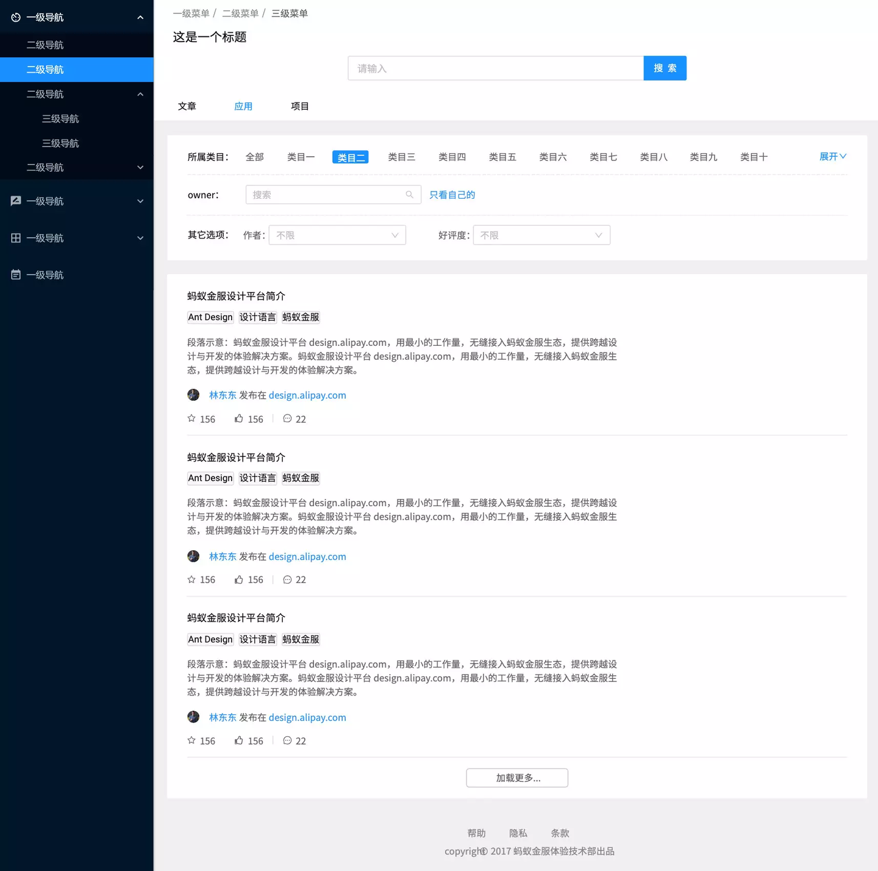Click the message edit icon beside 一级导航
Screen dimensions: 878x871
pos(15,201)
